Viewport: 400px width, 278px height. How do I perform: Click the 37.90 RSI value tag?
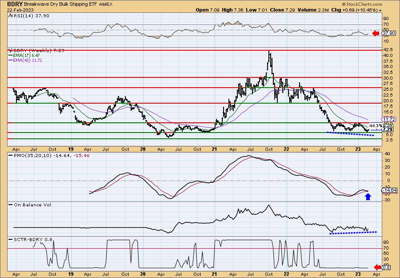[x=388, y=33]
